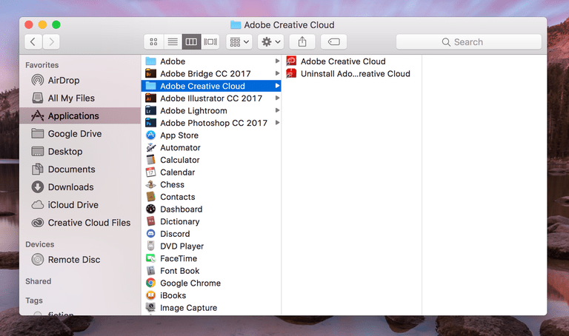Select the DVD Player icon
The image size is (569, 336).
pyautogui.click(x=150, y=246)
